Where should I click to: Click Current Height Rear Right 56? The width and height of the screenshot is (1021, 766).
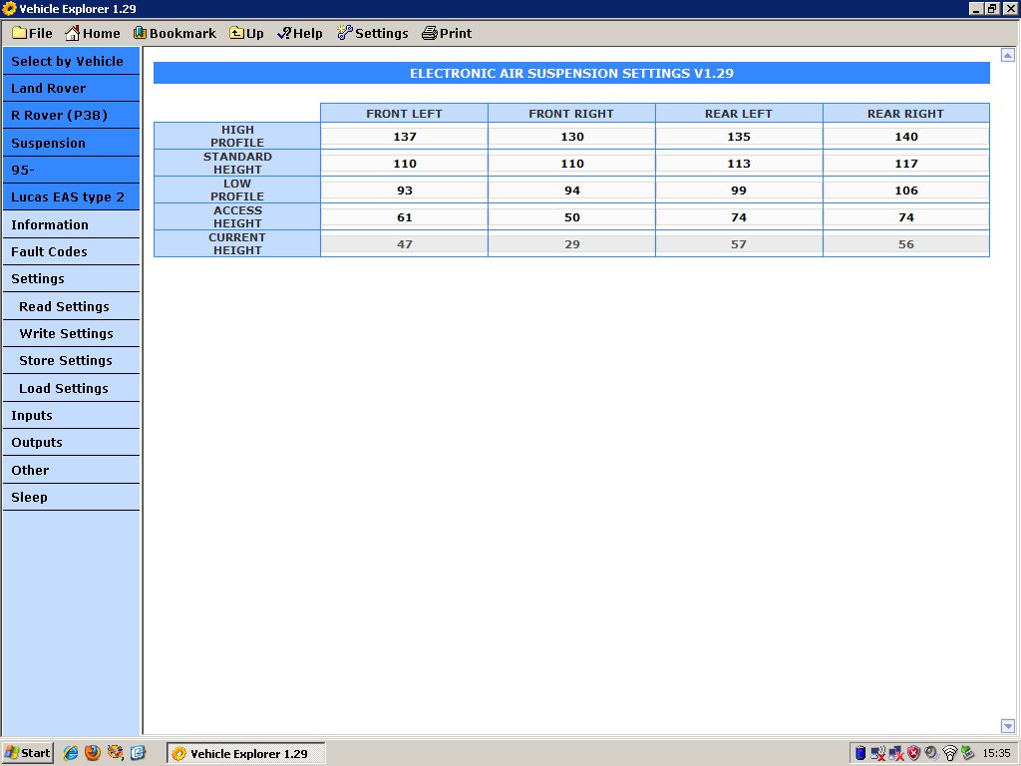coord(906,244)
